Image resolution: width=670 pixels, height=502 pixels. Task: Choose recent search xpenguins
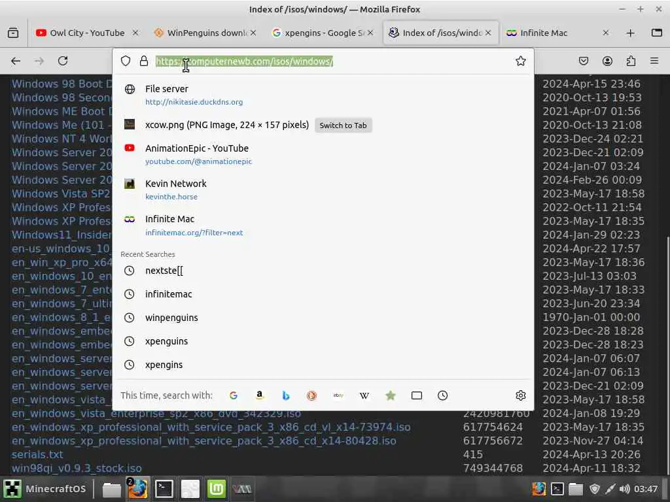click(323, 341)
